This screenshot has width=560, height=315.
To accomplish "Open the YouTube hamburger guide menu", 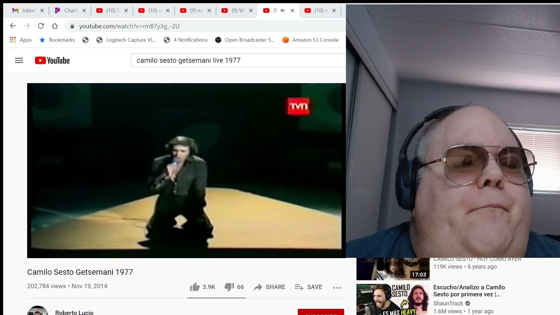I will point(19,60).
